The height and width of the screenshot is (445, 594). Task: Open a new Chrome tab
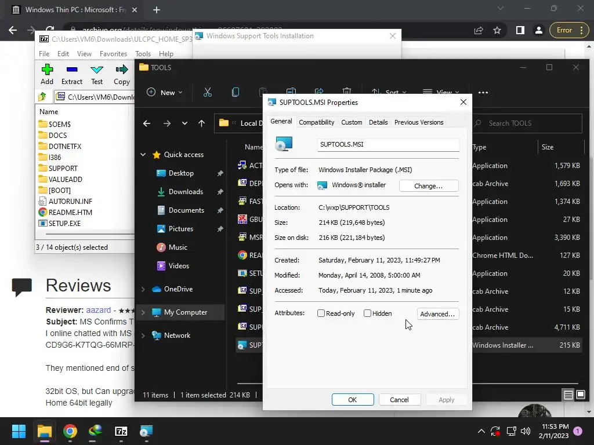pos(157,10)
